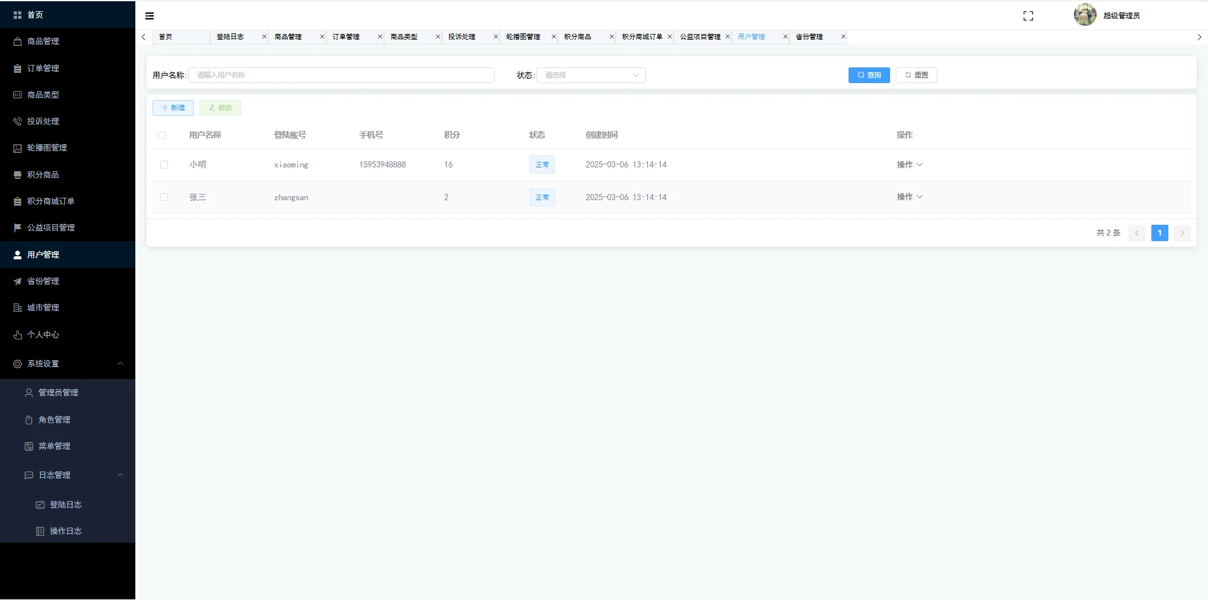The width and height of the screenshot is (1208, 600).
Task: Click the 新增 button to add a user
Action: tap(172, 108)
